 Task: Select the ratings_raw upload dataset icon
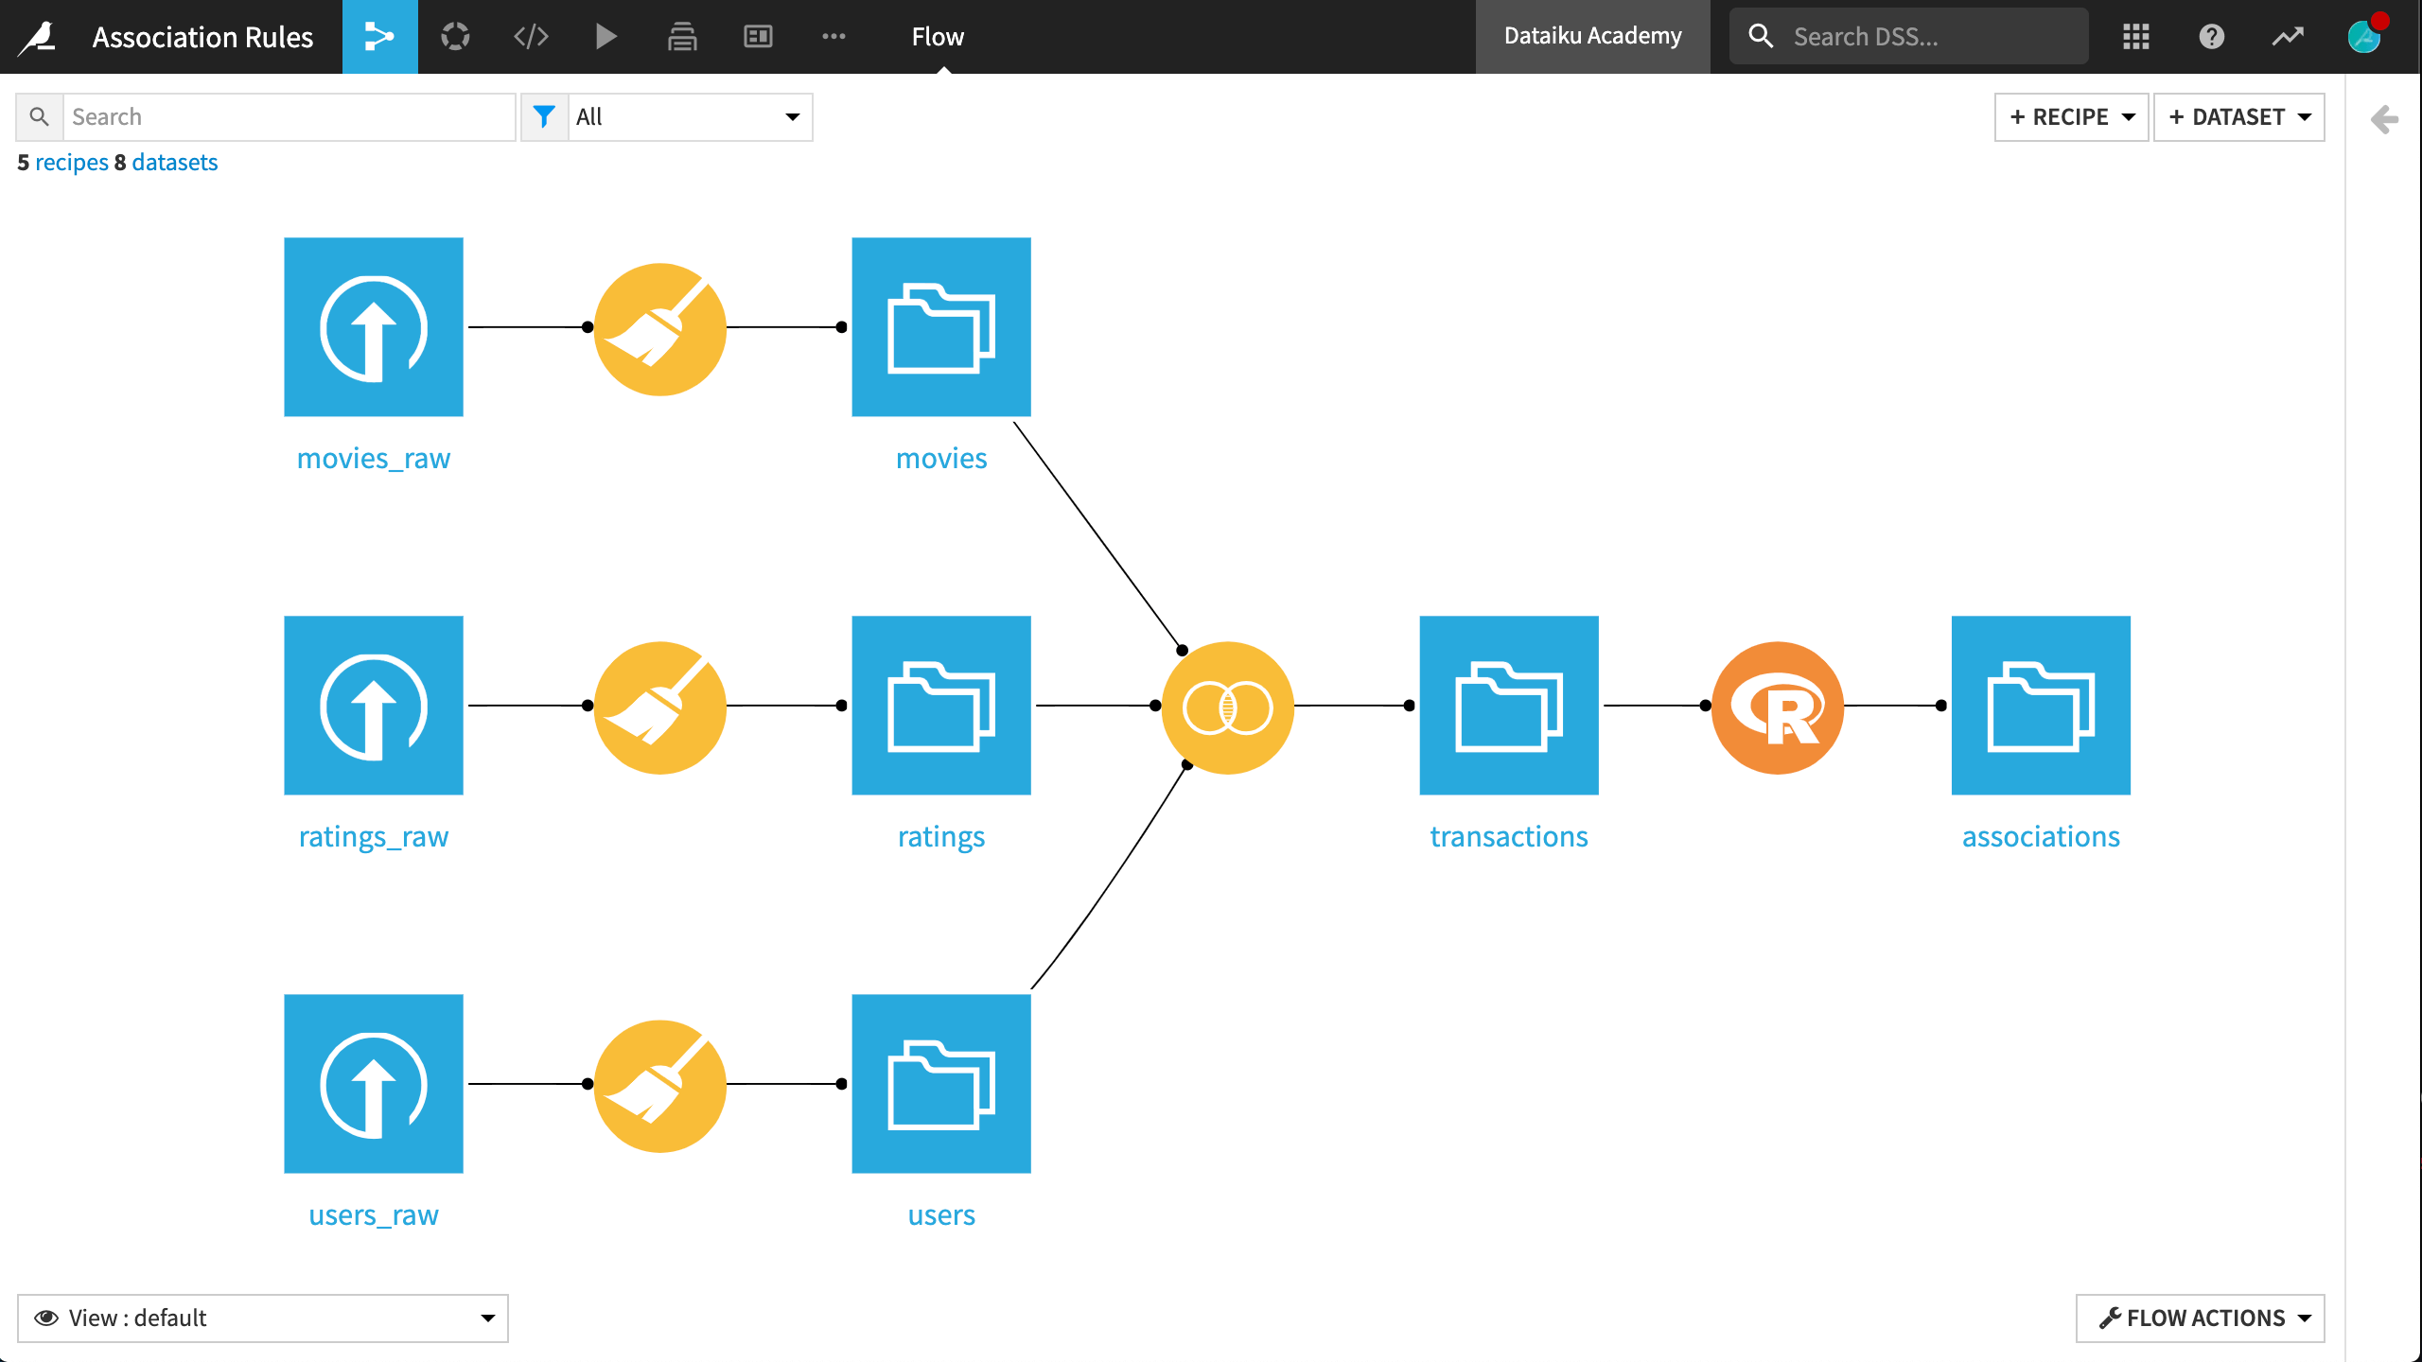pyautogui.click(x=374, y=706)
